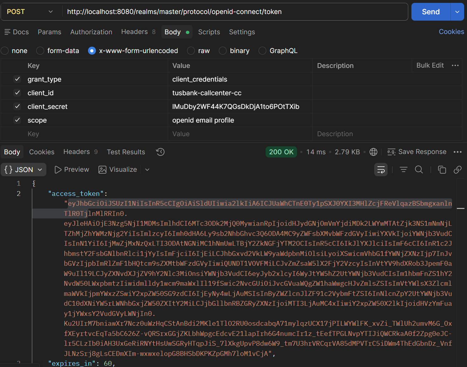
Task: Select raw body type
Action: tap(191, 51)
